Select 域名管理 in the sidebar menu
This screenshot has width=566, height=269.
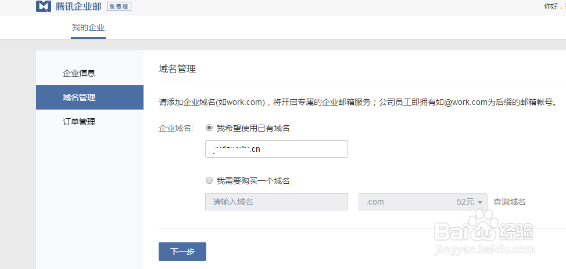(79, 97)
